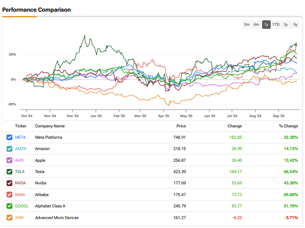Click the 50% y-axis label

(x=12, y=55)
